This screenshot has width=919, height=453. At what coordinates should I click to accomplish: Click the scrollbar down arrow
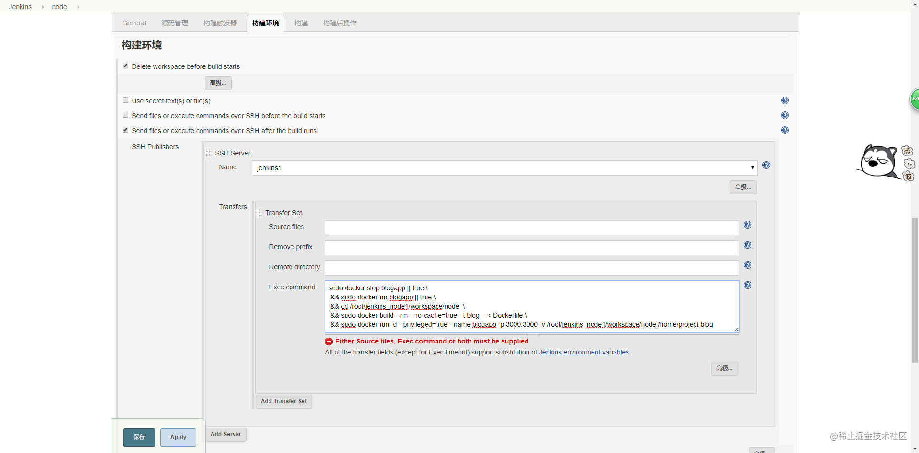tap(915, 449)
